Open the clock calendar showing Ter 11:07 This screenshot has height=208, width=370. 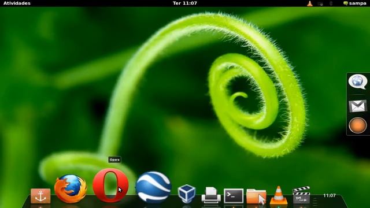(x=185, y=3)
